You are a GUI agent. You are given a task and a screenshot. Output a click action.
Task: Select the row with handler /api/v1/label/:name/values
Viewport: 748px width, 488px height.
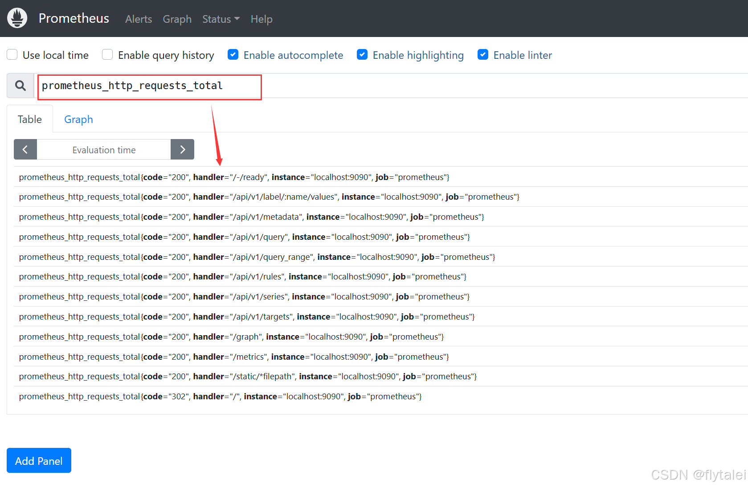point(381,197)
